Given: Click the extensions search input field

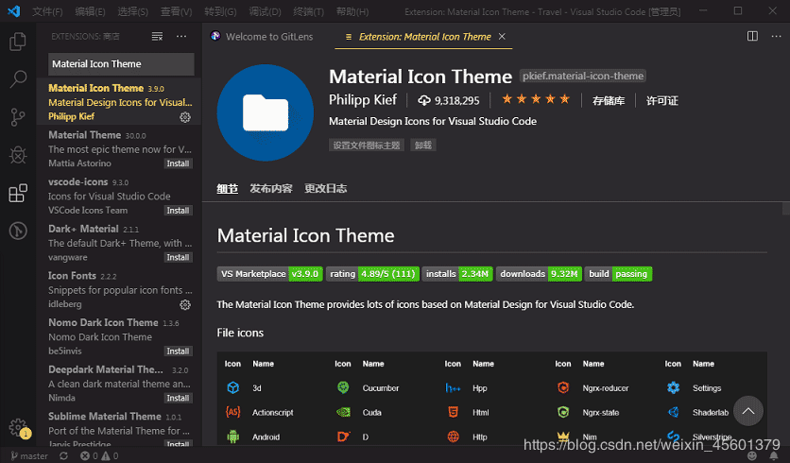Looking at the screenshot, I should [x=120, y=64].
